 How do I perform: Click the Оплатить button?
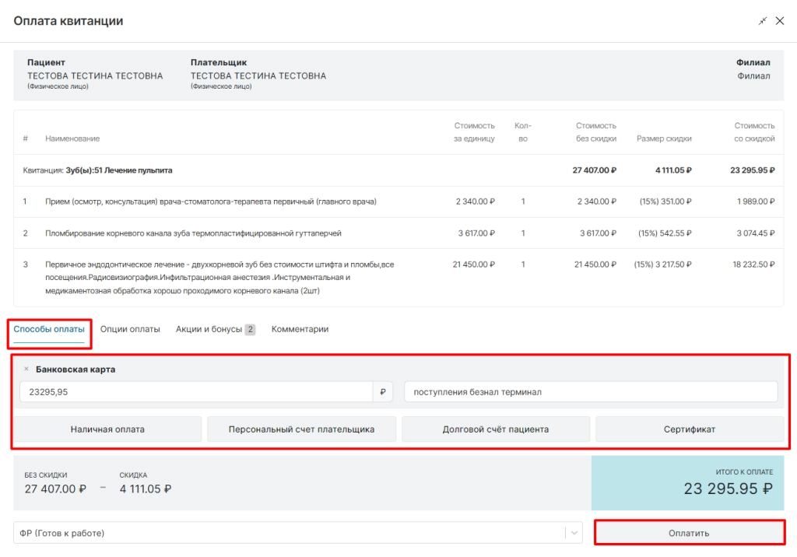690,533
